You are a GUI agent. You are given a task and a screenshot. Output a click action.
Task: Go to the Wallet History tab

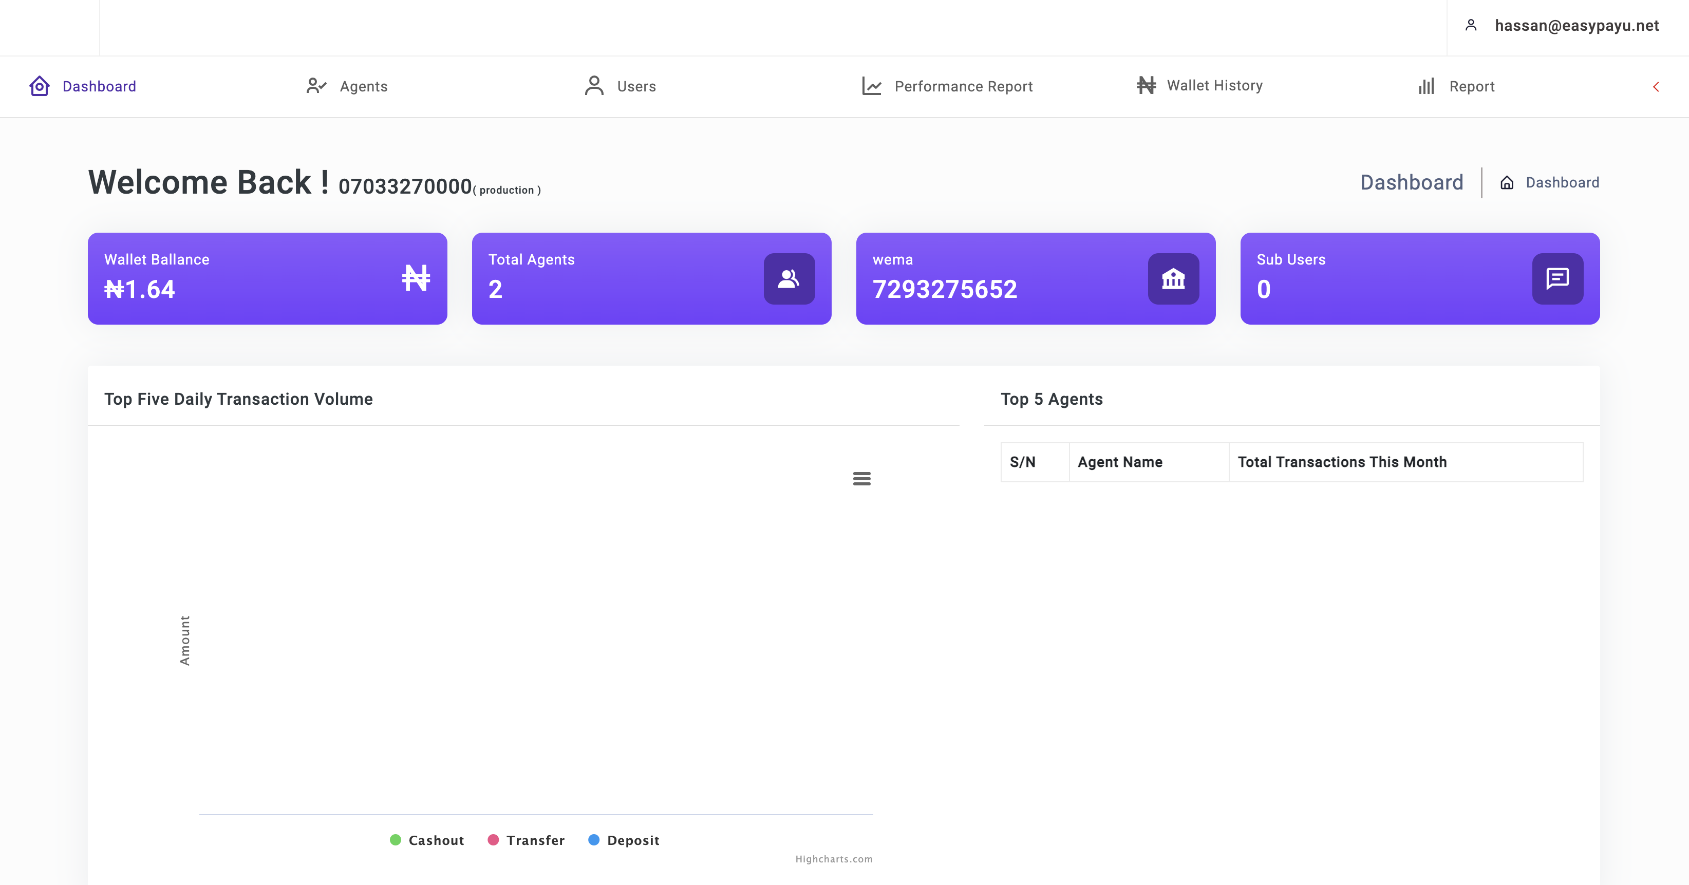click(1214, 85)
